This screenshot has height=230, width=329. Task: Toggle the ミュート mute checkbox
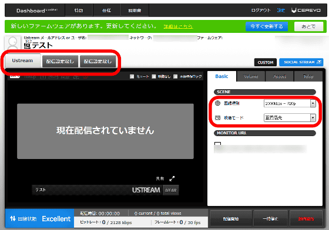(132, 76)
